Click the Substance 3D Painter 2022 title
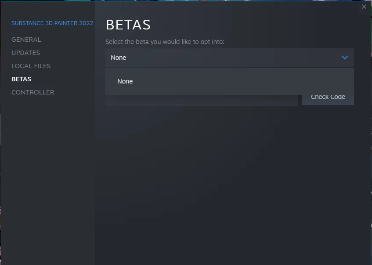372x265 pixels. point(52,23)
